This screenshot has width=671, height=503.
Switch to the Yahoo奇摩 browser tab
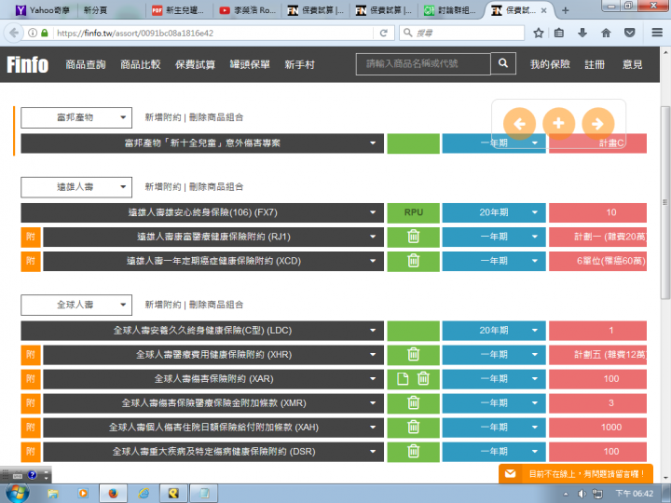(43, 10)
